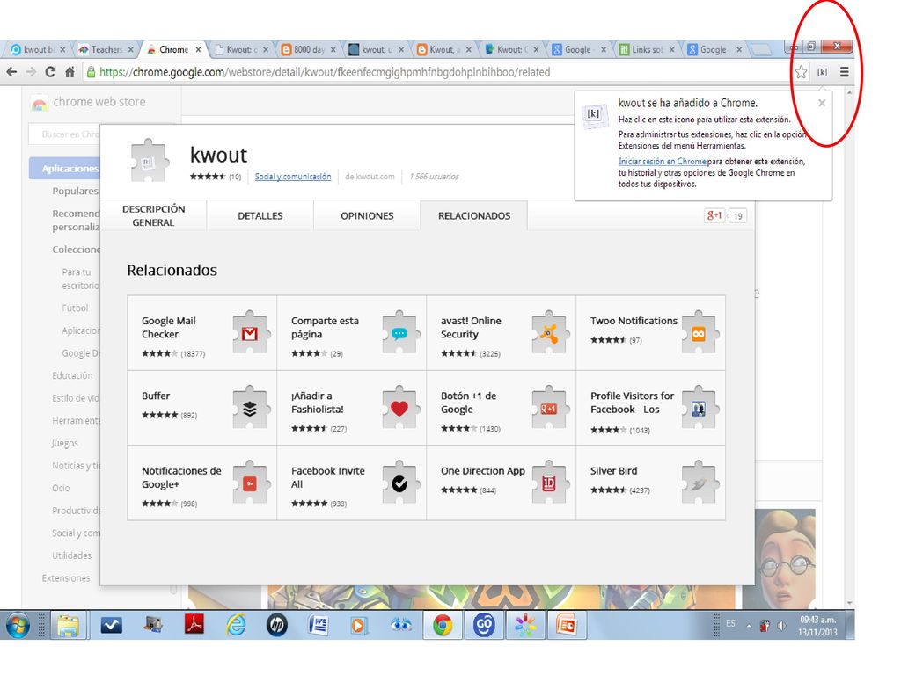Click the One Direction App title
This screenshot has width=901, height=675.
click(x=483, y=471)
